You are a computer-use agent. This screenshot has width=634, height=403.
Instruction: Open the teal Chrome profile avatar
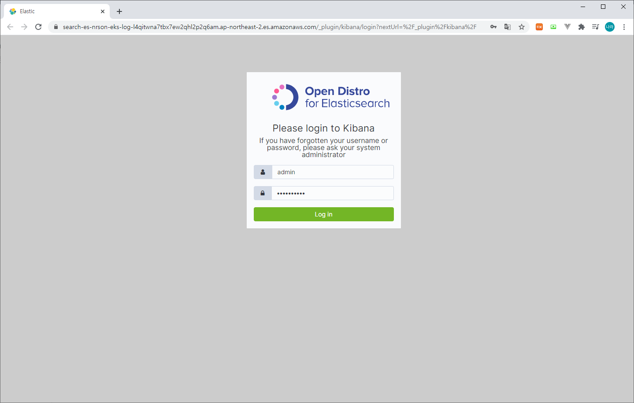[x=610, y=27]
